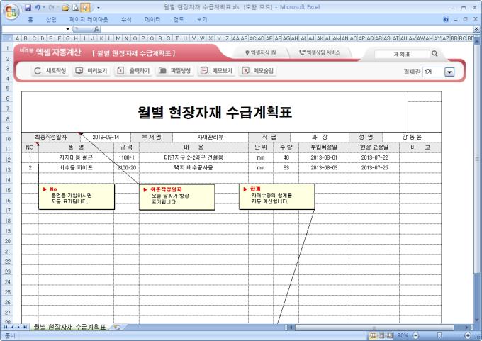
Task: Click the Save floppy disk icon
Action: tap(28, 7)
